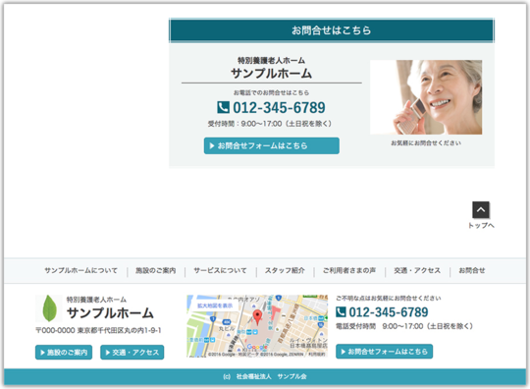This screenshot has width=530, height=389.
Task: Click 拡大地図を表示 link on map
Action: click(215, 306)
